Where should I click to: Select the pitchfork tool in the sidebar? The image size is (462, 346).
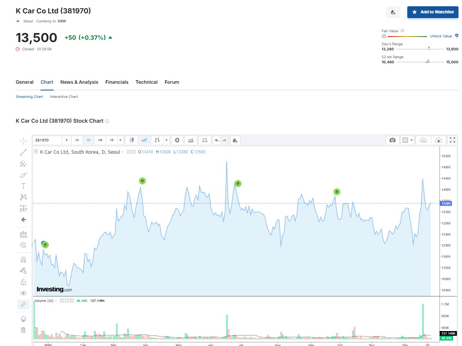[23, 164]
